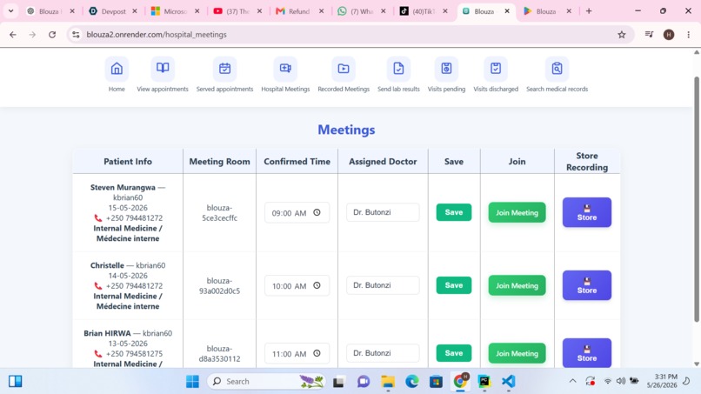Click the Windows taskbar Search box
The image size is (701, 394).
[266, 382]
